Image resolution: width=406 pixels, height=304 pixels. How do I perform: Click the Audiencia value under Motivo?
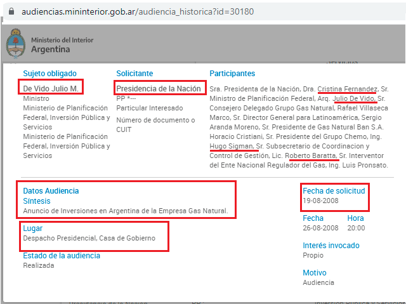point(318,282)
